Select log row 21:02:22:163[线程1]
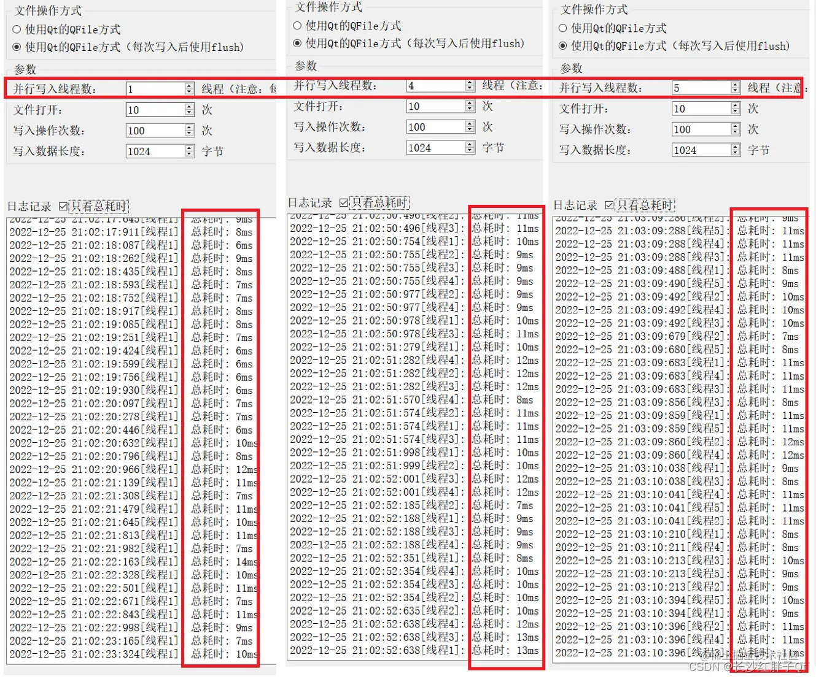This screenshot has width=816, height=679. [x=133, y=561]
